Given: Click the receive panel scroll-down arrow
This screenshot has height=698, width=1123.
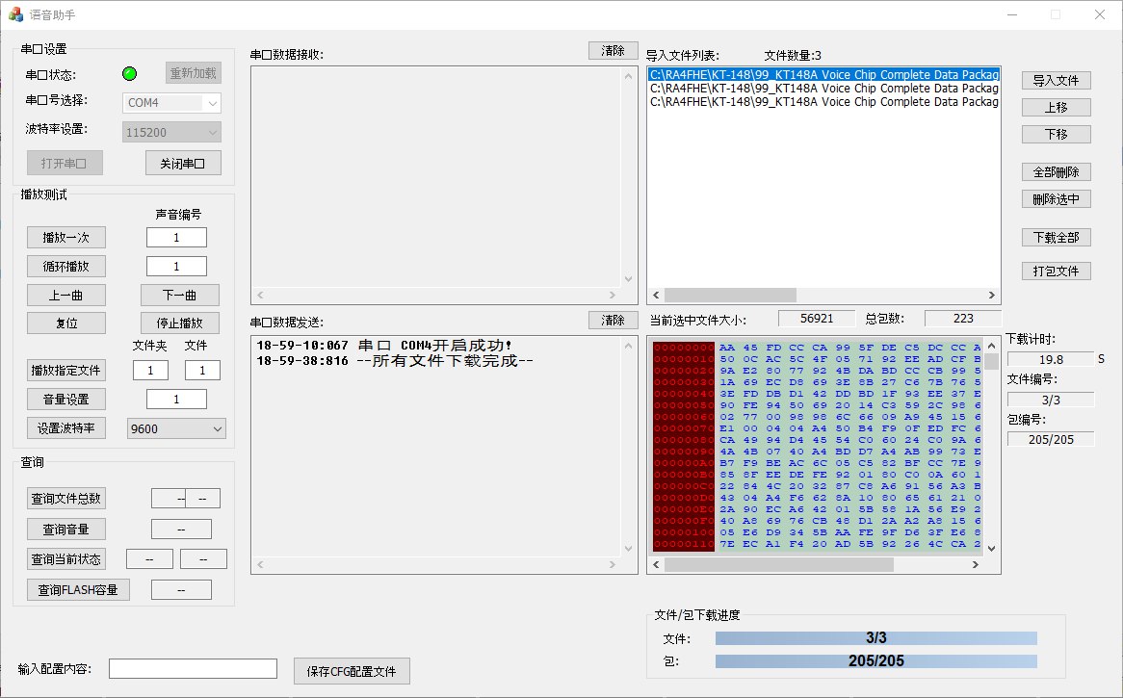Looking at the screenshot, I should click(x=628, y=279).
